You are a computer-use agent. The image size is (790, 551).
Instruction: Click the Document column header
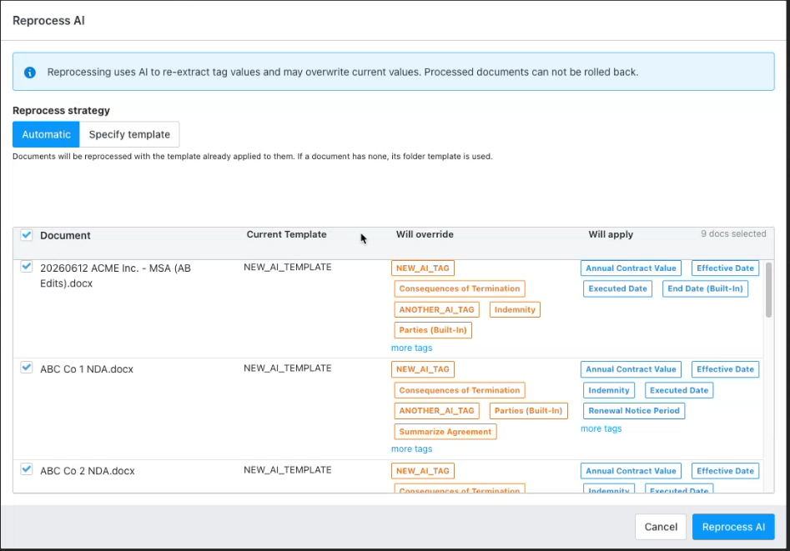pos(66,236)
